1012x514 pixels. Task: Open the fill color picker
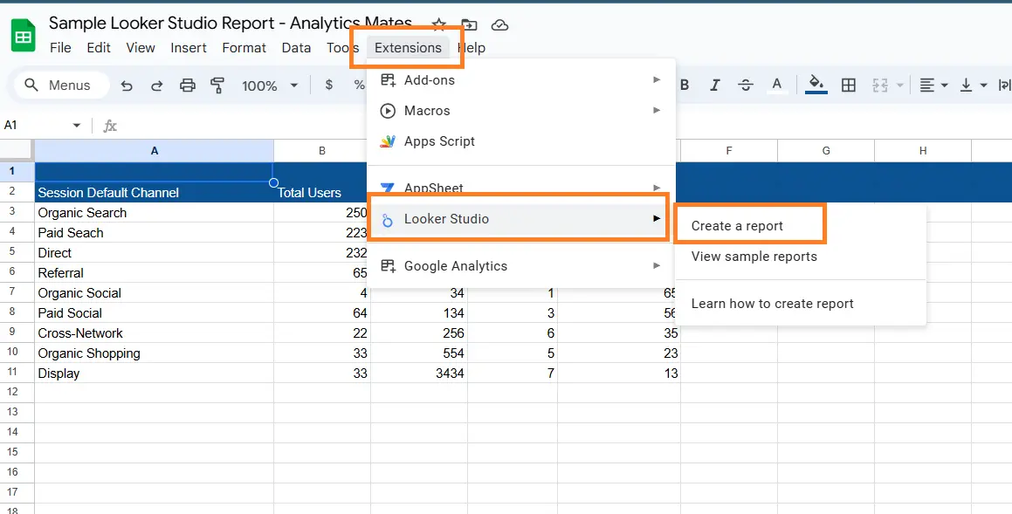[816, 86]
